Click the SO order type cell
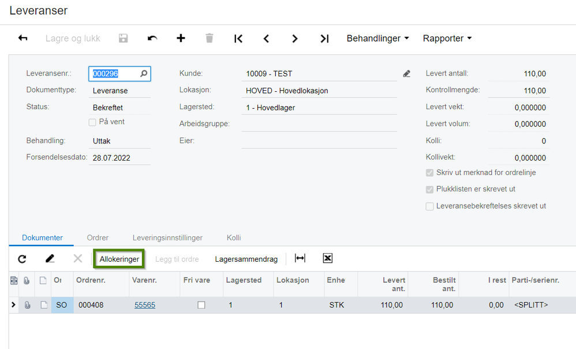 (x=62, y=305)
